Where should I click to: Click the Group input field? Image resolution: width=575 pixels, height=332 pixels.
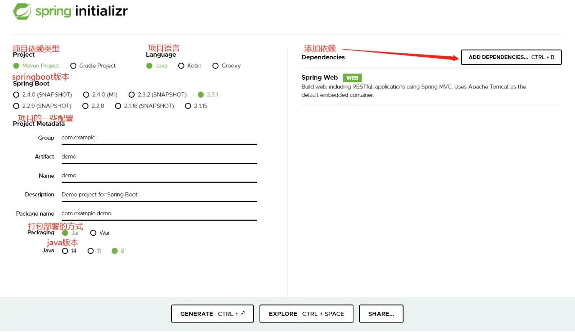[159, 138]
